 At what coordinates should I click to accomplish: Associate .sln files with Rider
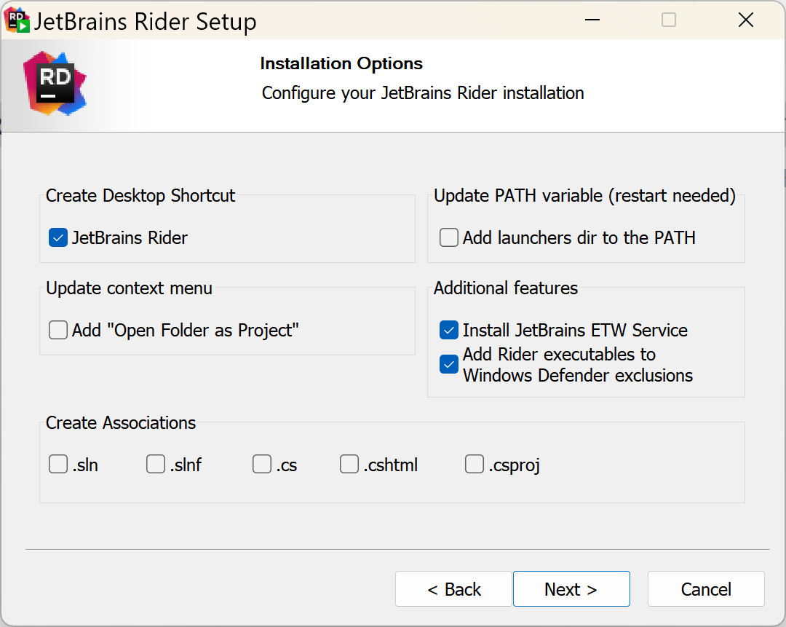click(58, 464)
